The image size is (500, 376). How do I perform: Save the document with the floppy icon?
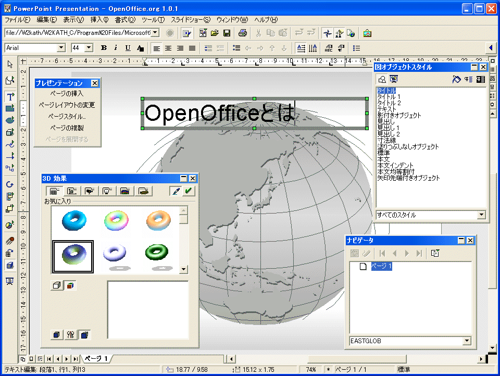(227, 33)
